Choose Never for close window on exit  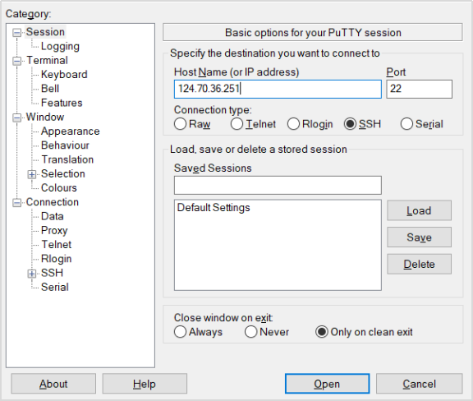(x=250, y=332)
